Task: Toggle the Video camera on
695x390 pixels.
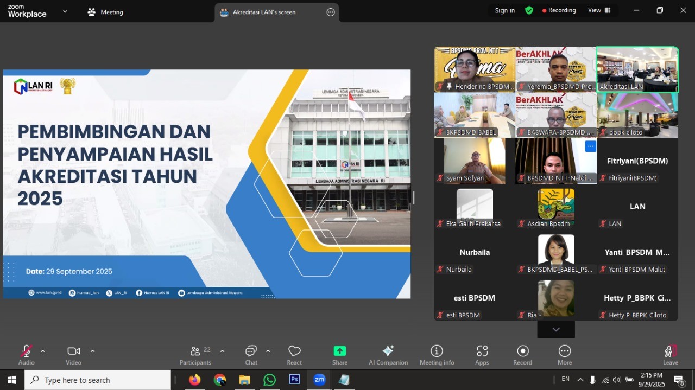Action: click(x=73, y=351)
